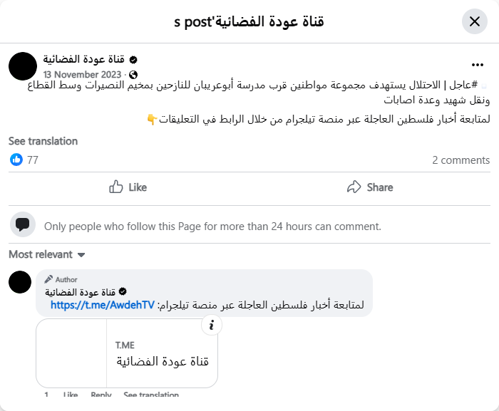Close the post dialog
Image resolution: width=499 pixels, height=411 pixels.
pyautogui.click(x=475, y=21)
